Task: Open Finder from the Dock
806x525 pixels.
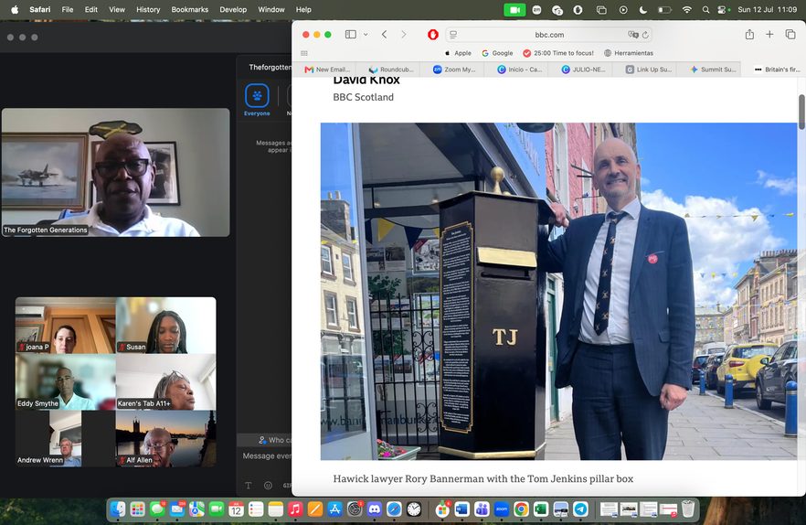Action: pos(118,509)
